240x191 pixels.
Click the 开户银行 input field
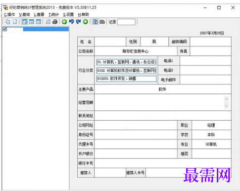[136, 154]
